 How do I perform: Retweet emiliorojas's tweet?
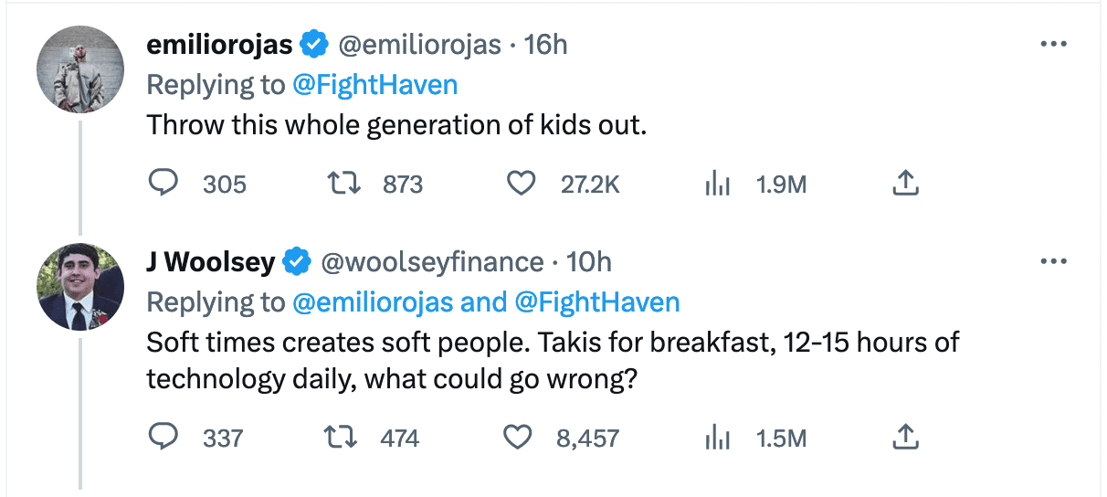pyautogui.click(x=344, y=185)
